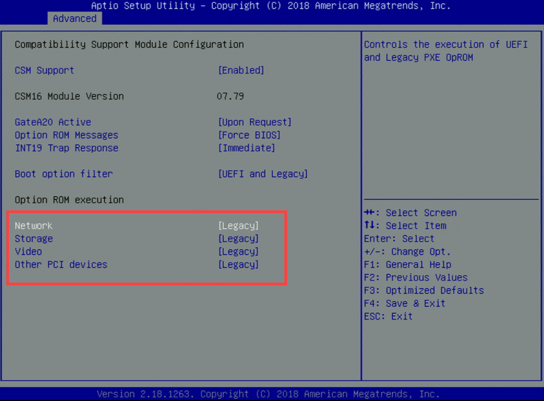
Task: Change Other PCI devices [Legacy] value
Action: (238, 264)
